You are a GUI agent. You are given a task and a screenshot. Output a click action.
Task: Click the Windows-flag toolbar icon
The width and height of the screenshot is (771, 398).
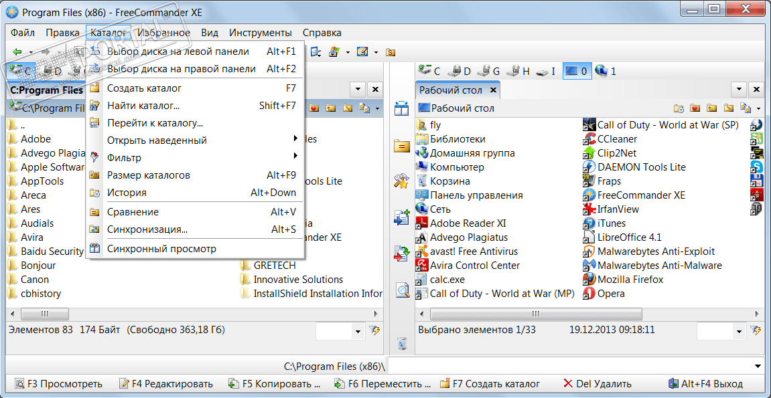tap(335, 52)
